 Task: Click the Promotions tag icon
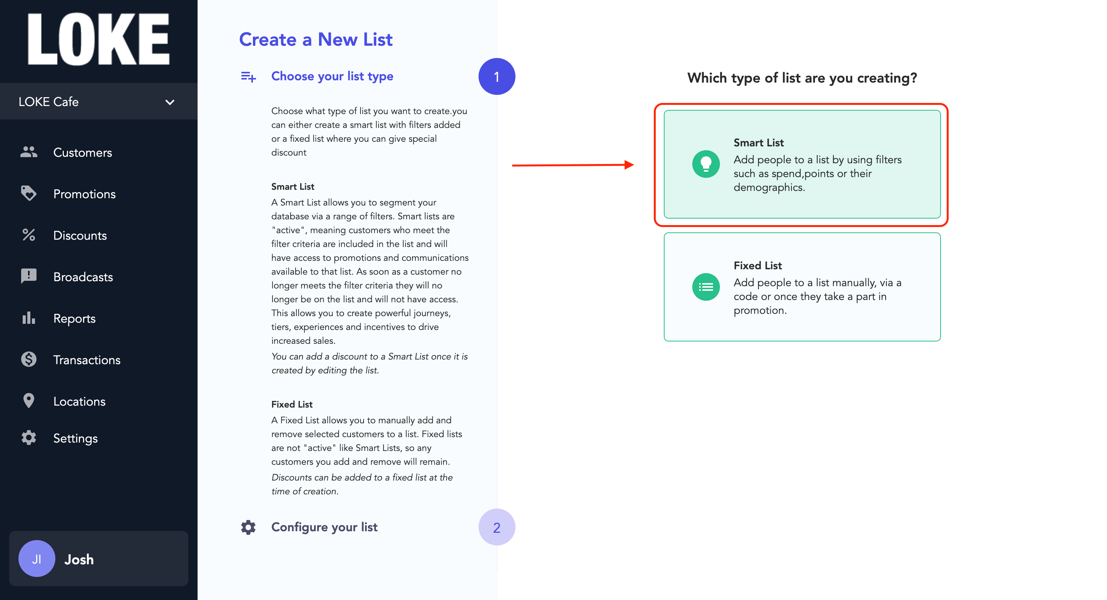(28, 194)
